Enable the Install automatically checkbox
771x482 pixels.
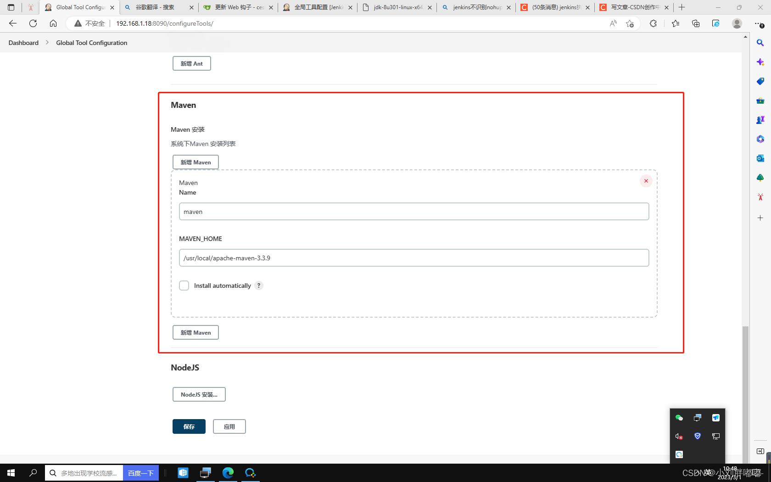tap(184, 285)
